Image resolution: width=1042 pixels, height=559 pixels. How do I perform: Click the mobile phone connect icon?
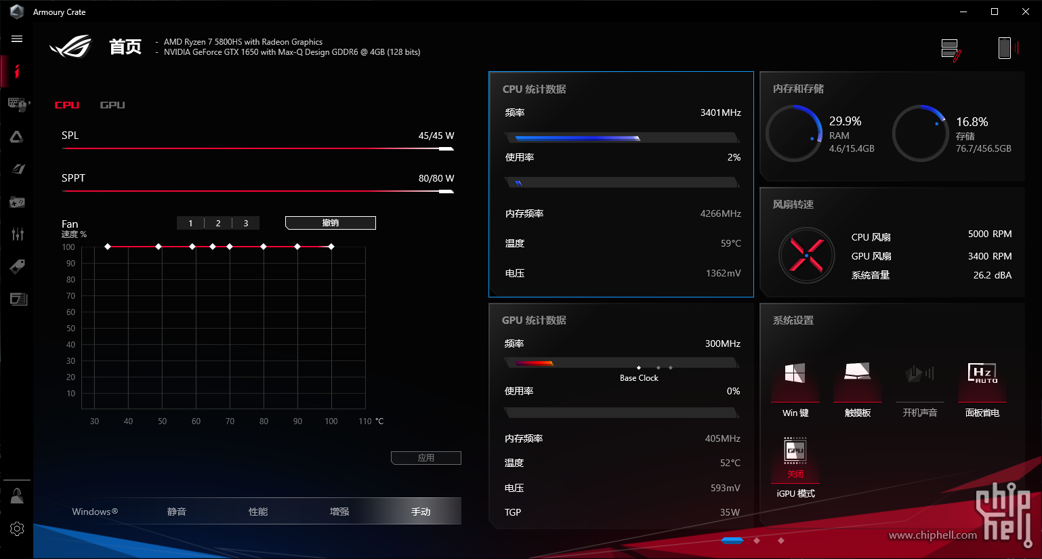tap(1008, 48)
